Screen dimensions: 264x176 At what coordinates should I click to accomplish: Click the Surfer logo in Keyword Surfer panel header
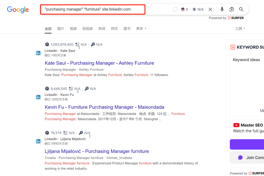click(x=233, y=47)
